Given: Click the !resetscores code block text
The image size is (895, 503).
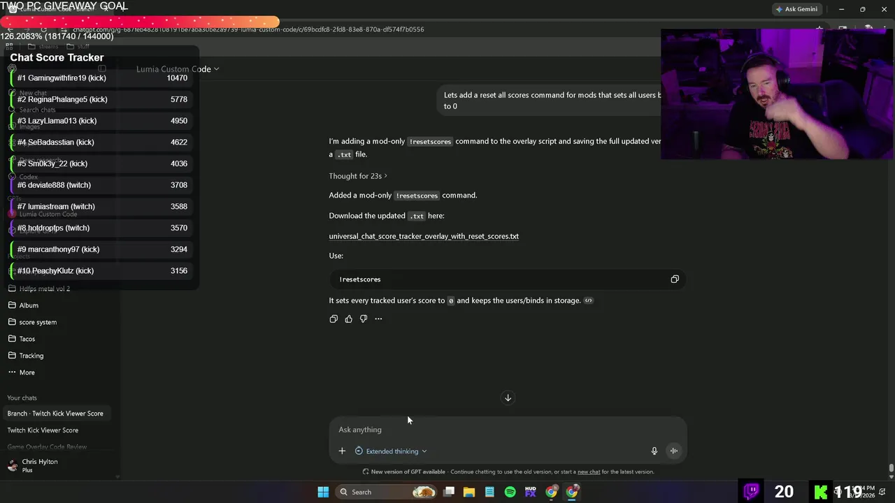Looking at the screenshot, I should 360,279.
